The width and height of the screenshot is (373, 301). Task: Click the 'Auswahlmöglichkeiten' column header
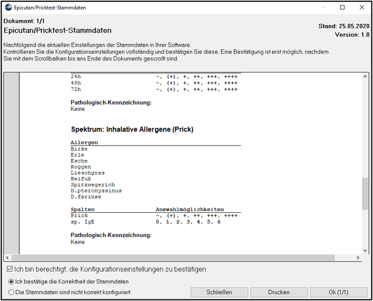(x=190, y=209)
